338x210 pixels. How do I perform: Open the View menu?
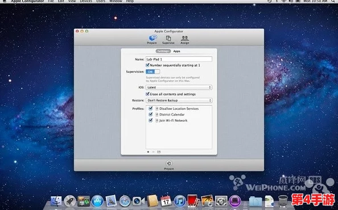pos(72,1)
